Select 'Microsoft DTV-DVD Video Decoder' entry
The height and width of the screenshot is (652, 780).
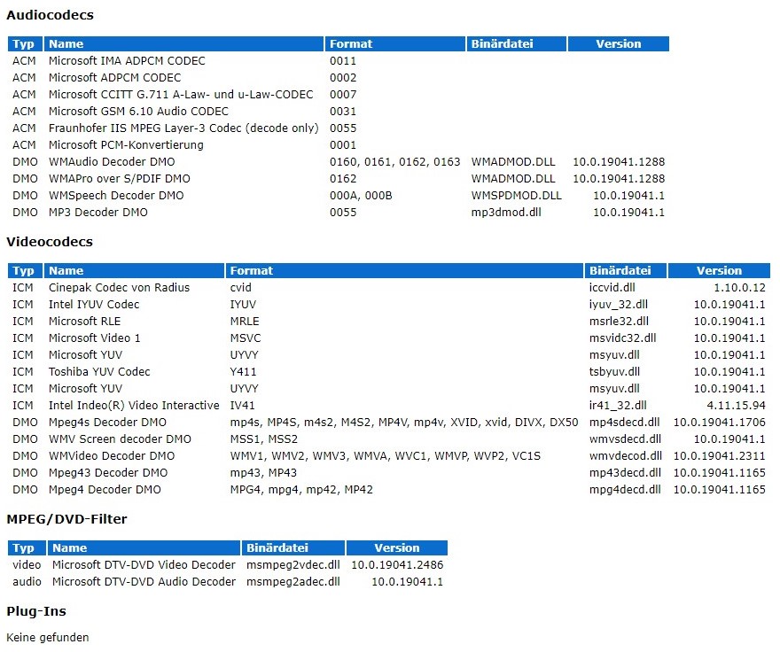[144, 565]
